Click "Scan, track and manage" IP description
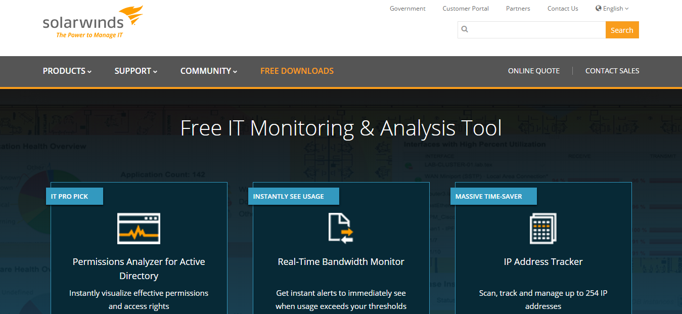 click(x=543, y=299)
